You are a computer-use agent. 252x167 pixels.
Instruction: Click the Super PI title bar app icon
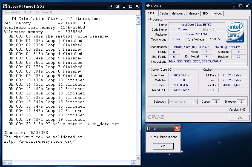(x=5, y=6)
